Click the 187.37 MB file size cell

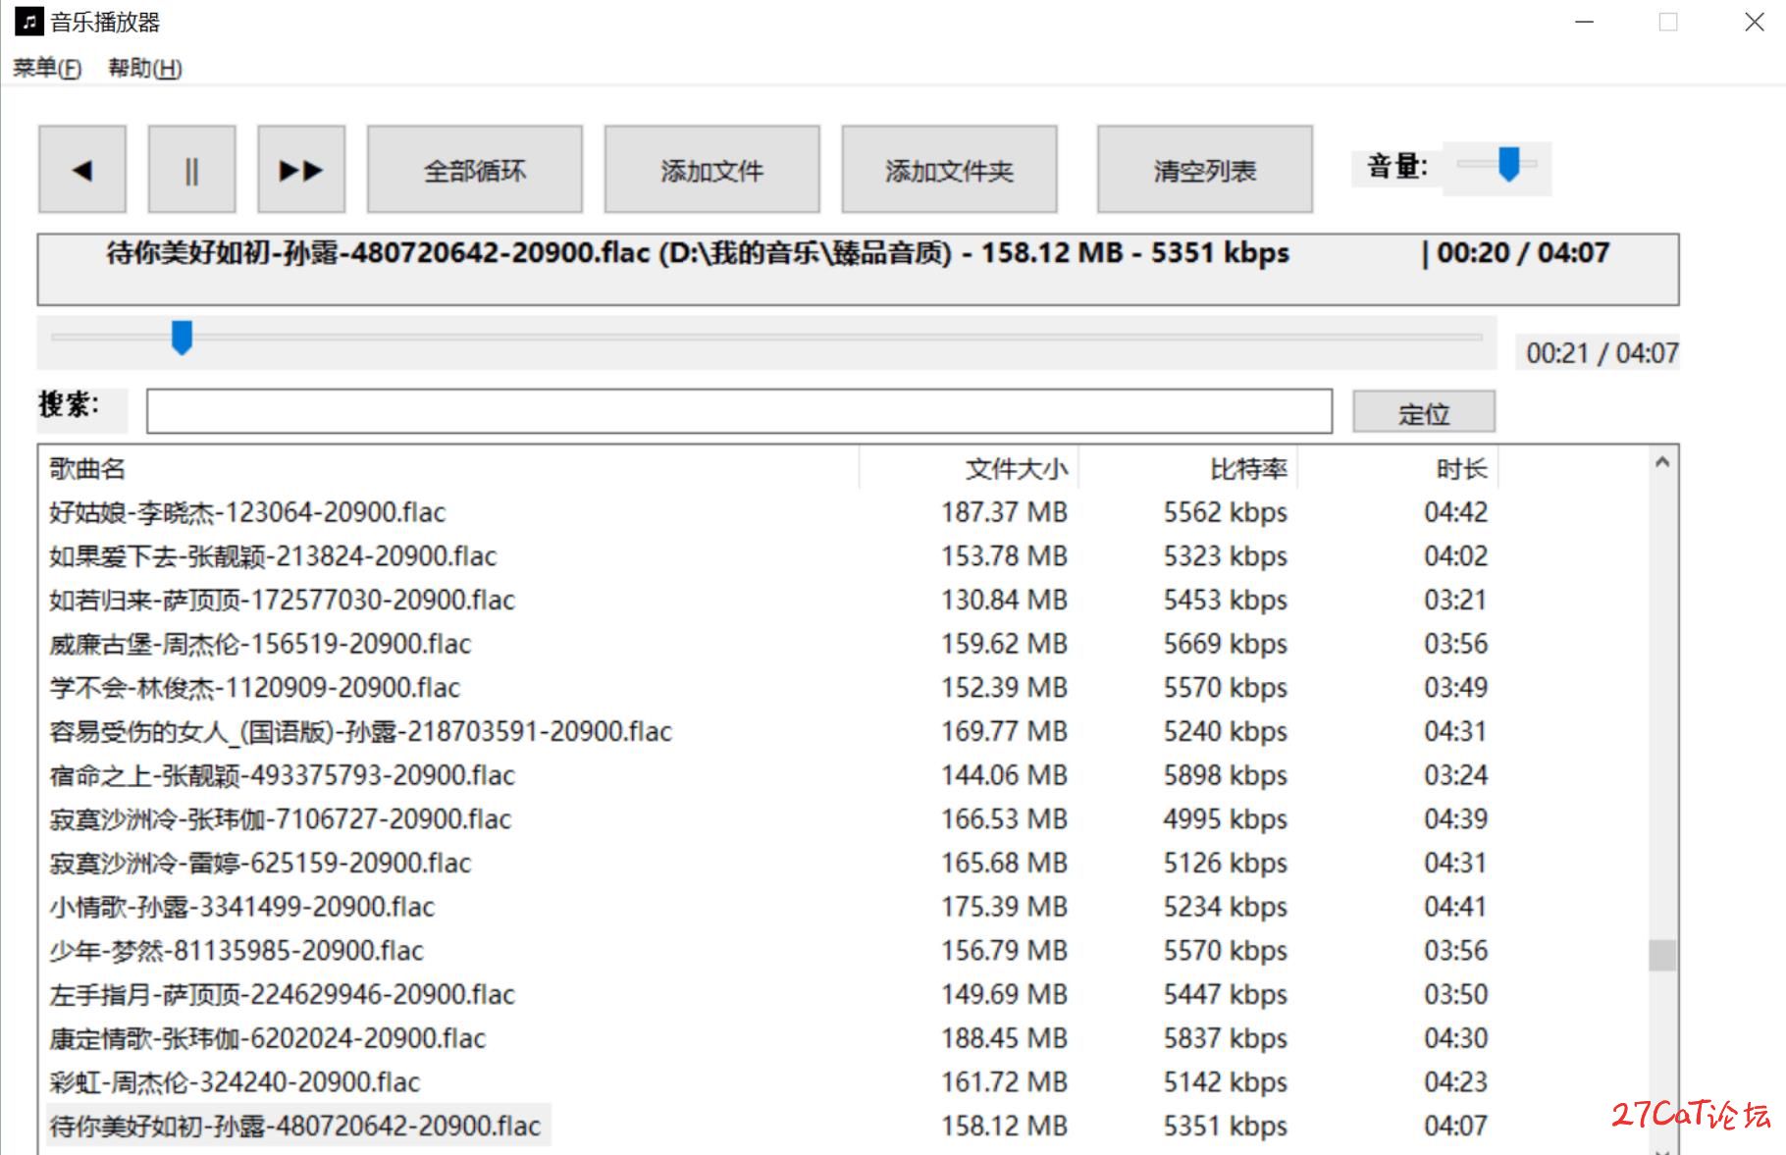click(x=1004, y=512)
